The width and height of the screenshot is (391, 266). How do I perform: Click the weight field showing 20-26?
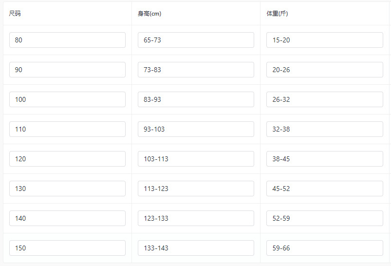coord(324,70)
